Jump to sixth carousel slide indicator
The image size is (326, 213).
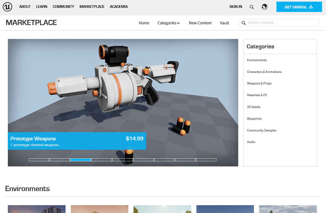click(x=143, y=160)
